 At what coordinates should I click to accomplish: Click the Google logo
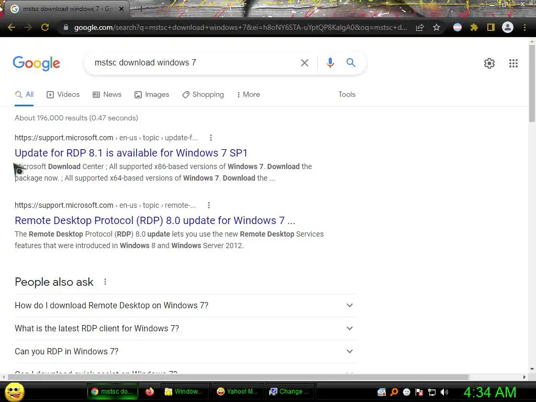36,63
